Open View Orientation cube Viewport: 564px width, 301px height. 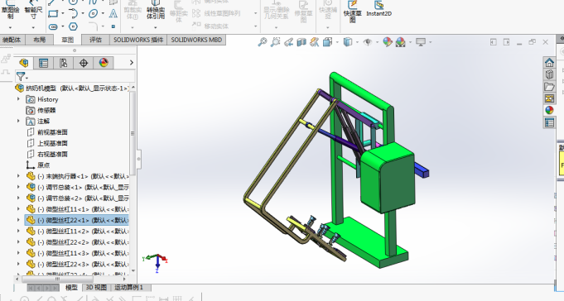(x=327, y=42)
